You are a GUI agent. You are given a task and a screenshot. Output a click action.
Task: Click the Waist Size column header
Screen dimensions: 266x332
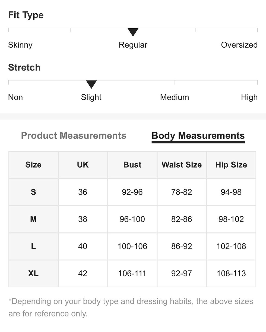182,165
